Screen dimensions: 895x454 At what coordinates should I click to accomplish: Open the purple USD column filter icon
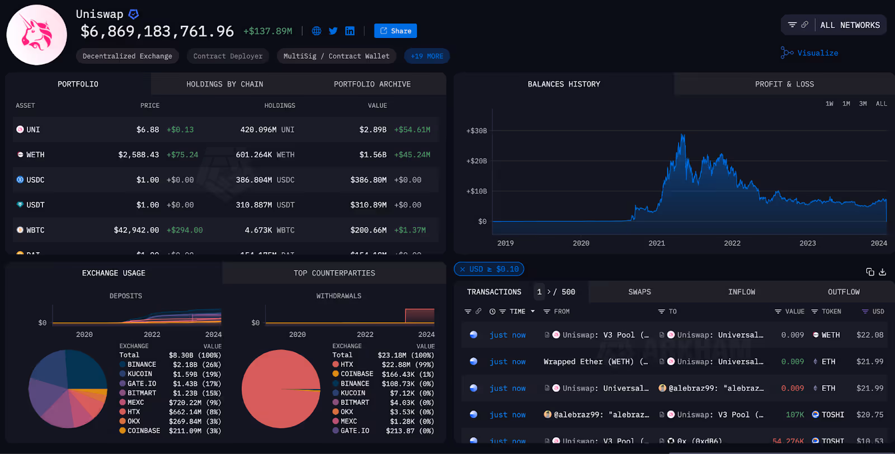point(865,311)
